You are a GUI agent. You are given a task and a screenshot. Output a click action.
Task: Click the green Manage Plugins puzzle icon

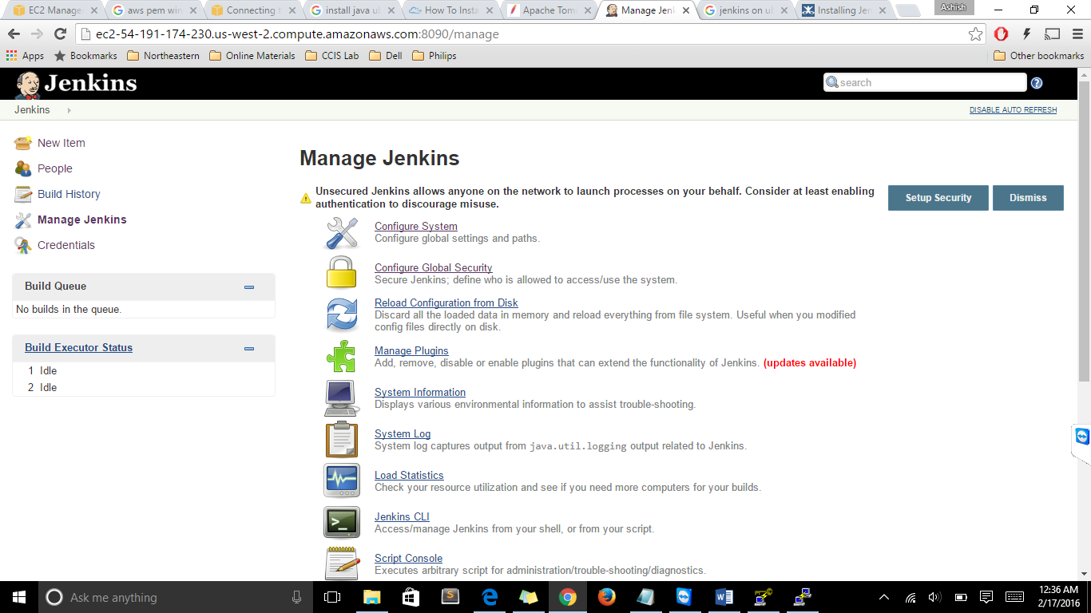(x=341, y=356)
